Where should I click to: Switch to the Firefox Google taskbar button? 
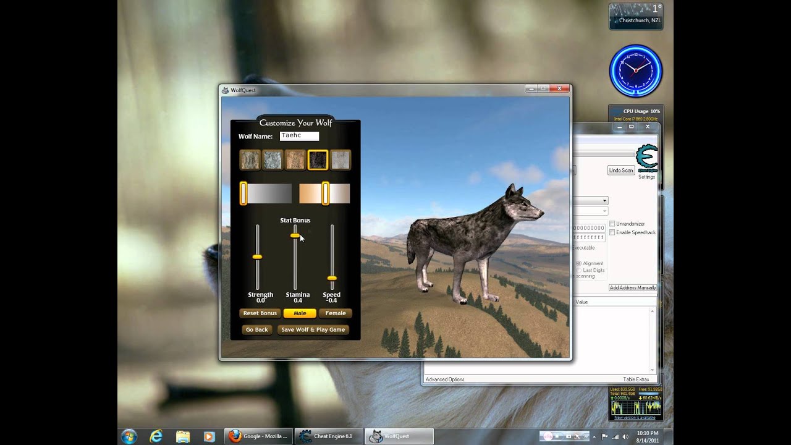tap(258, 436)
